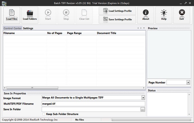Click the Stop button in toolbar

[x=66, y=15]
